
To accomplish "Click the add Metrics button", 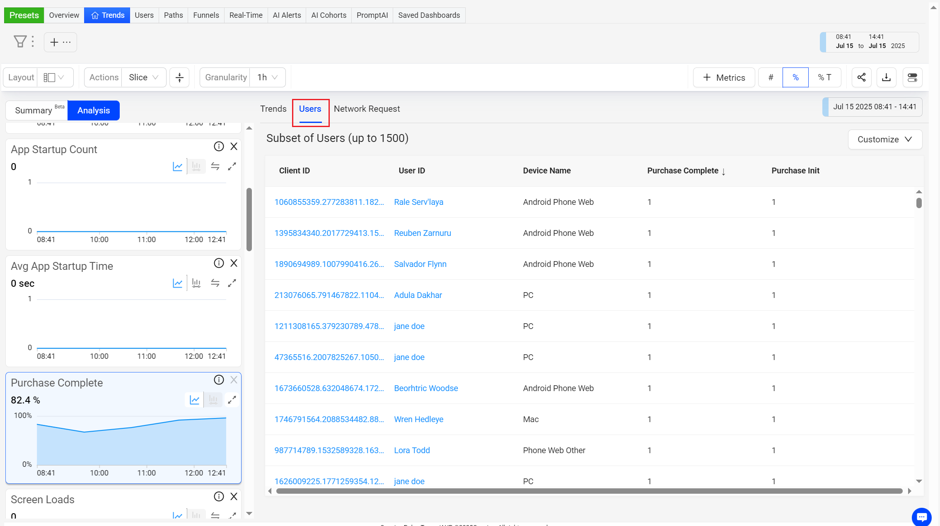I will tap(724, 77).
